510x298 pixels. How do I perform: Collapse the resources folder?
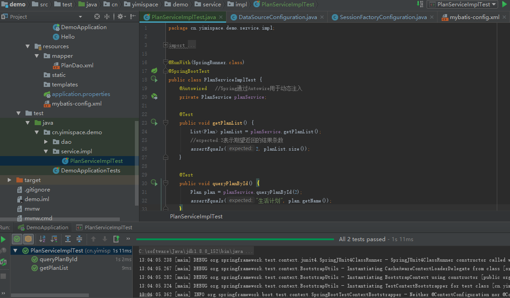(28, 46)
